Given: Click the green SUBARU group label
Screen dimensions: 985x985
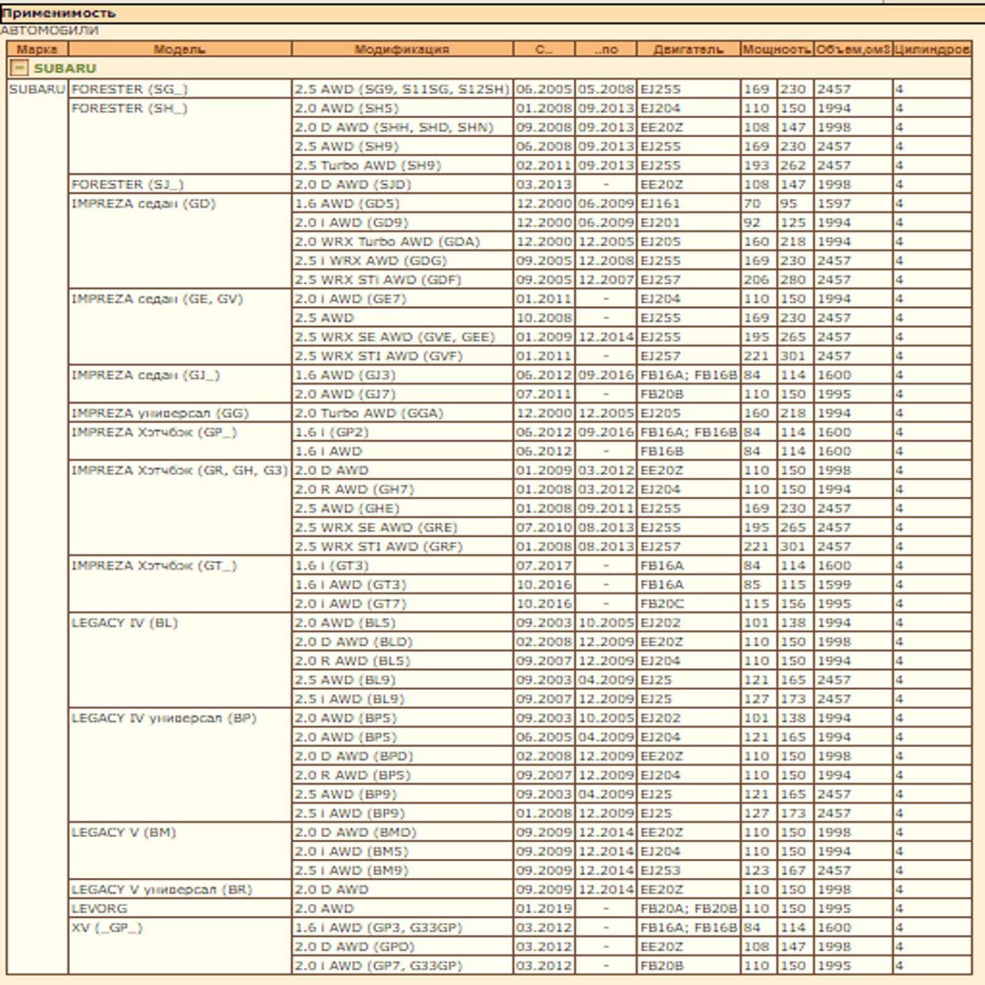Looking at the screenshot, I should click(x=65, y=68).
